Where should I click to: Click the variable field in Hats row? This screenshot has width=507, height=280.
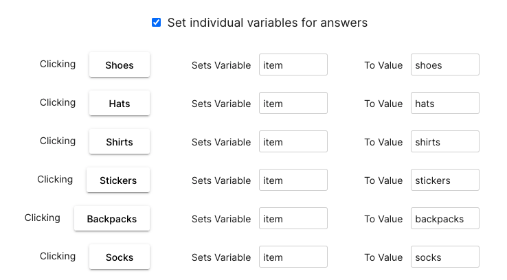(293, 104)
